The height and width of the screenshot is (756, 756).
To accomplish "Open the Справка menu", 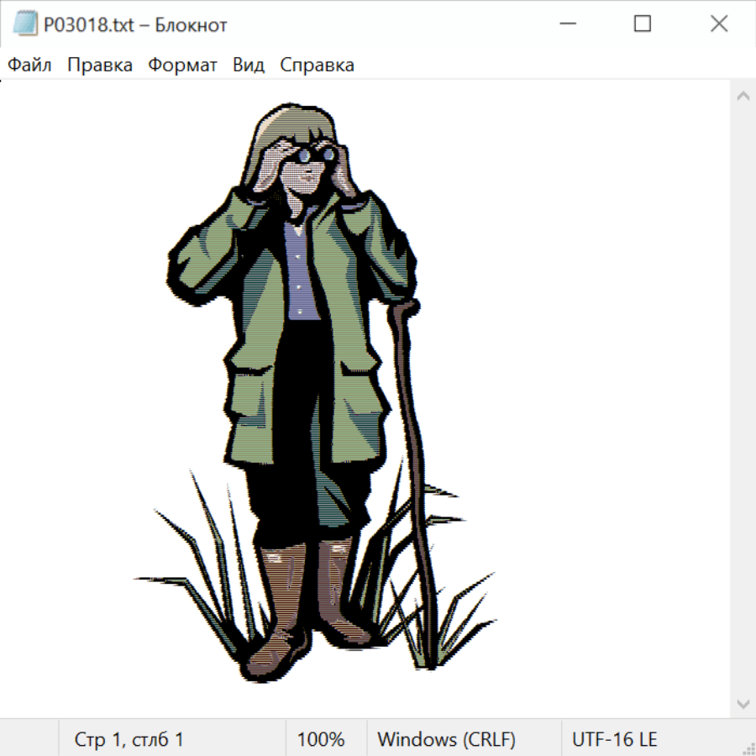I will click(317, 66).
